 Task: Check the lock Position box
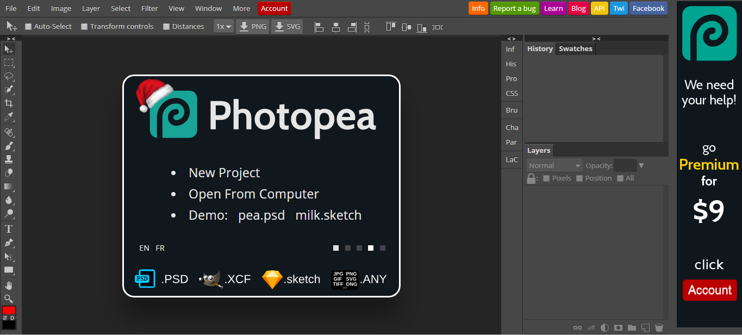[x=579, y=178]
